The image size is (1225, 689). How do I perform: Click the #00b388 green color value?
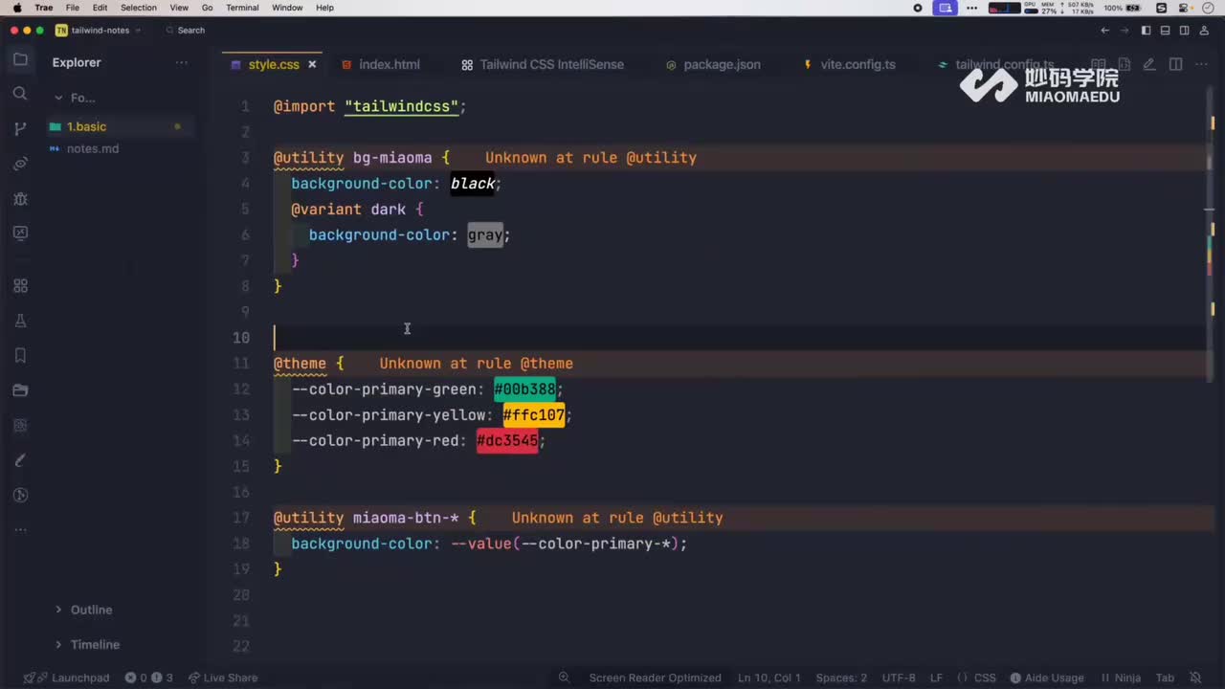[x=524, y=389]
